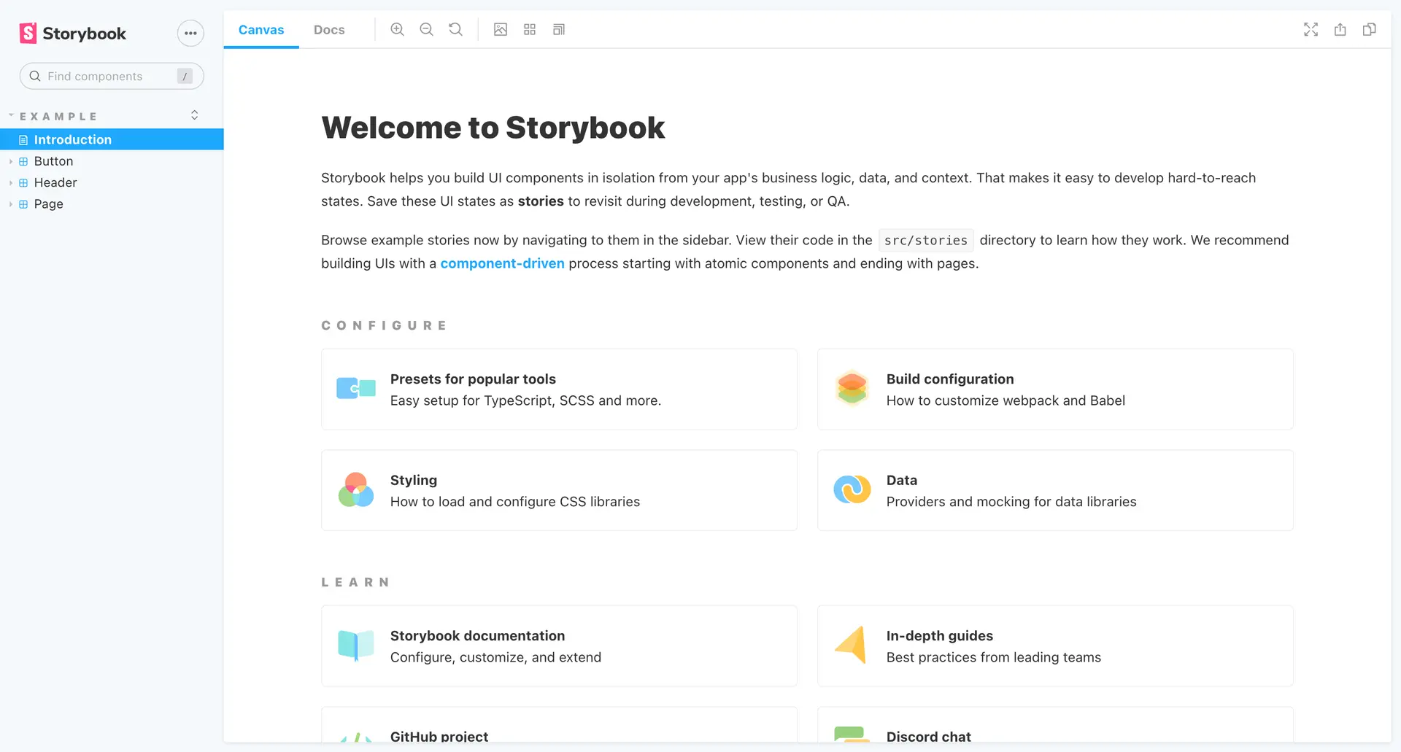Image resolution: width=1401 pixels, height=752 pixels.
Task: Select Page in the sidebar tree
Action: (47, 204)
